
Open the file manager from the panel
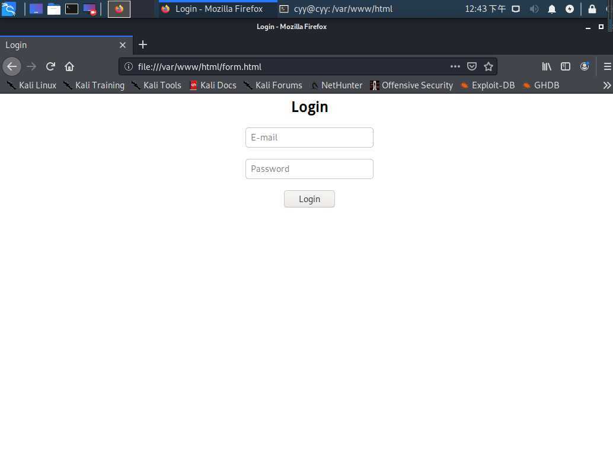[54, 9]
